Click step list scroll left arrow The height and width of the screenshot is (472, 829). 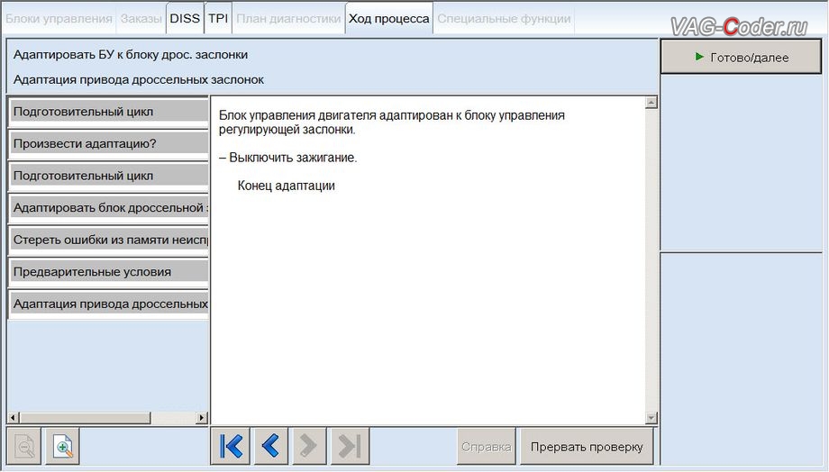pyautogui.click(x=14, y=418)
